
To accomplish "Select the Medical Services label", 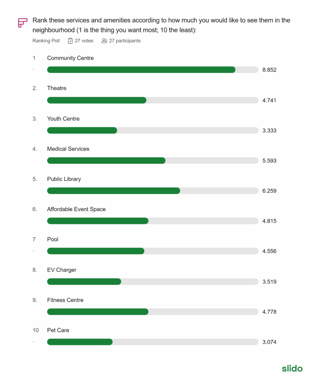I will tap(68, 149).
